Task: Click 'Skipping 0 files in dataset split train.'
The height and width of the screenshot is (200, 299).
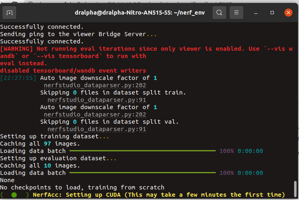Action: point(113,92)
